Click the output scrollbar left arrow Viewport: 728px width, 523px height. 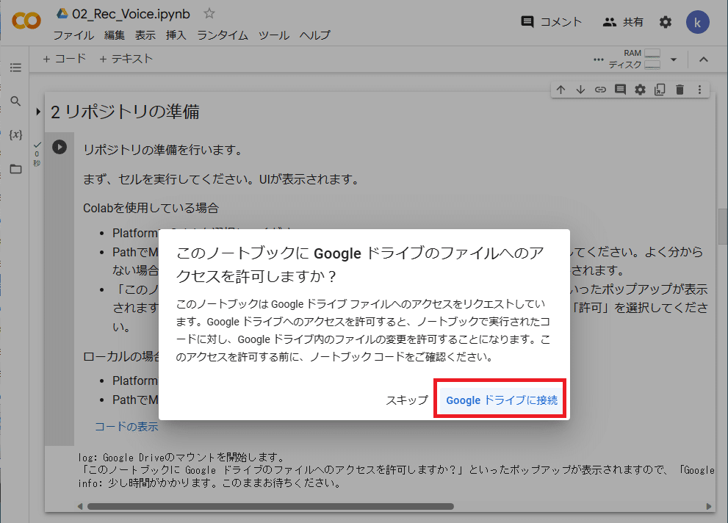80,506
